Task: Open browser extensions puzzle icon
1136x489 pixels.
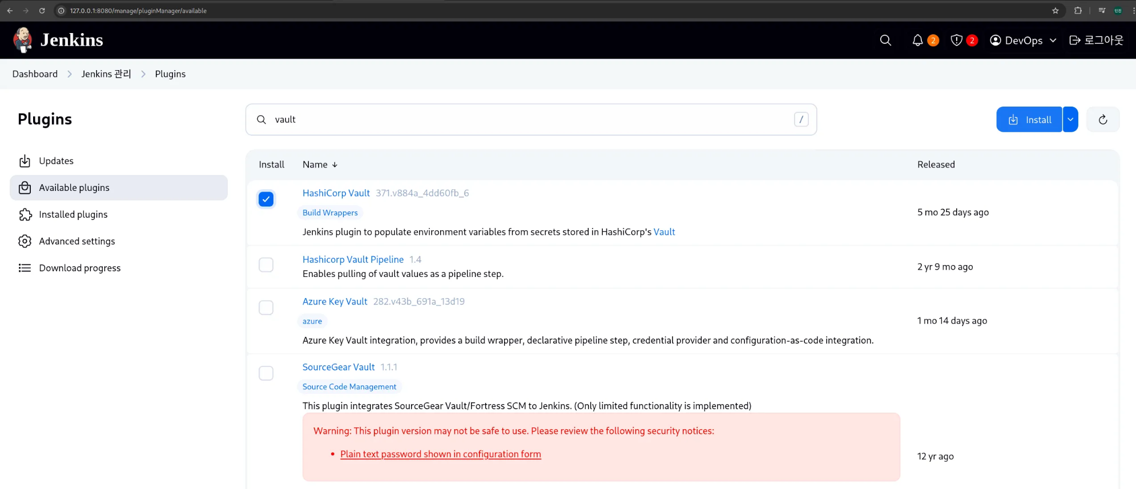Action: (x=1078, y=10)
